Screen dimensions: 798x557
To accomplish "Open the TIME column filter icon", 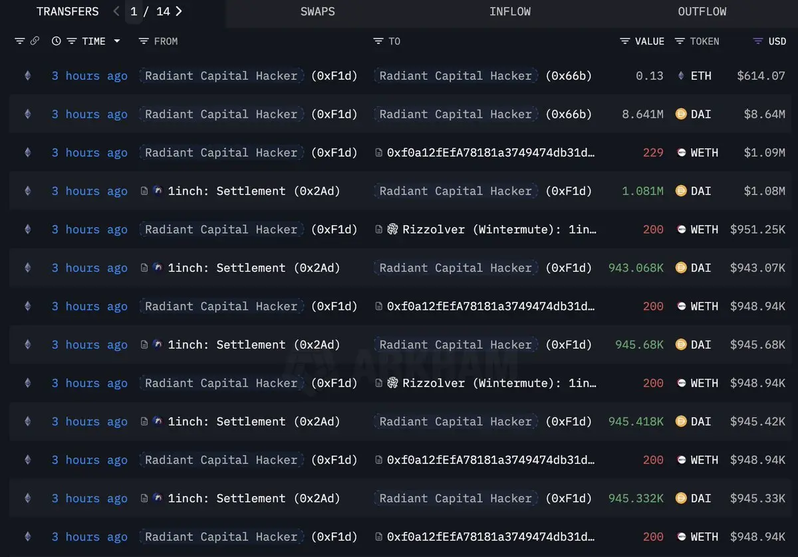I will (72, 41).
